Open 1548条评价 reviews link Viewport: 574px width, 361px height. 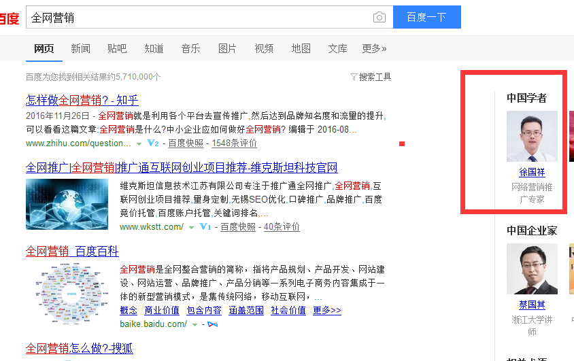[234, 143]
